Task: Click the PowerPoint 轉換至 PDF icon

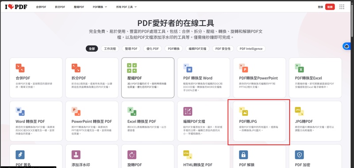Action: point(76,111)
